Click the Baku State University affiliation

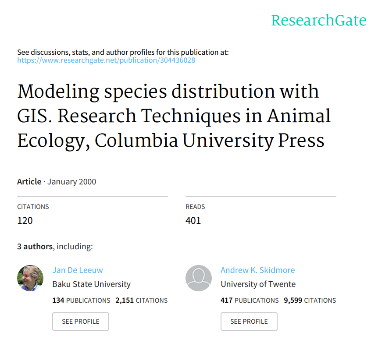91,284
